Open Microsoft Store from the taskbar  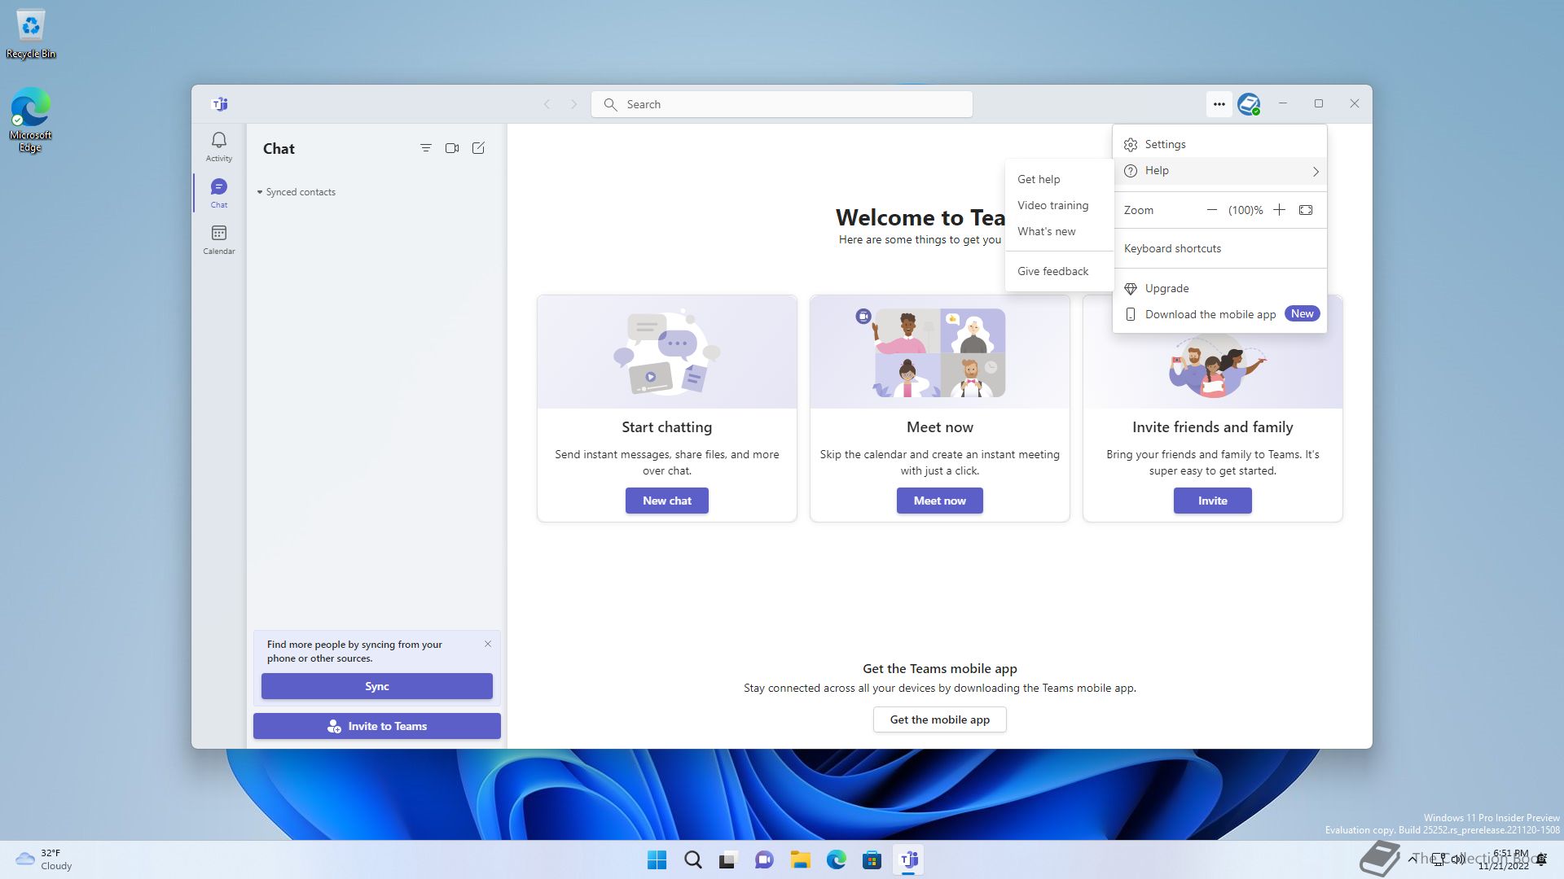point(872,859)
